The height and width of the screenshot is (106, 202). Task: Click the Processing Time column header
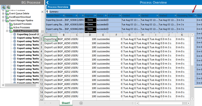tap(187, 15)
